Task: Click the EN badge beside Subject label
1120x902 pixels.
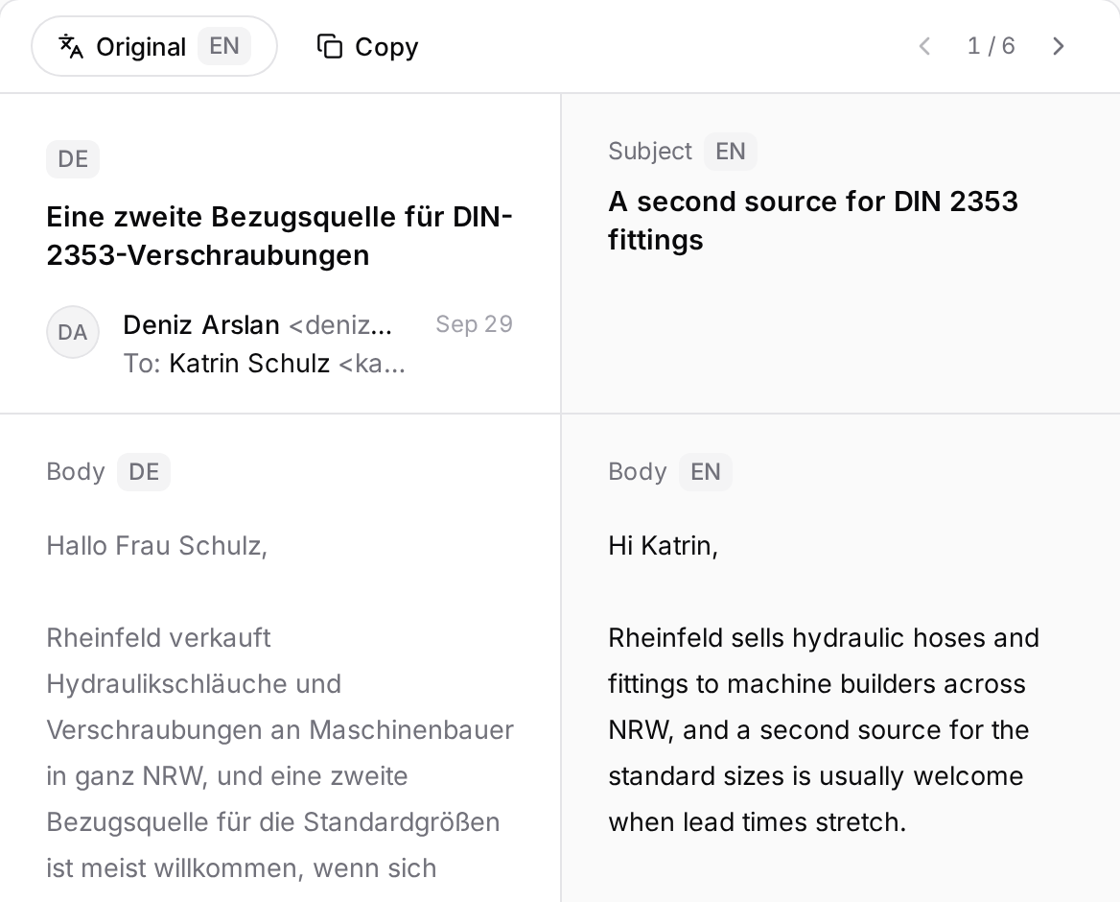Action: [730, 152]
